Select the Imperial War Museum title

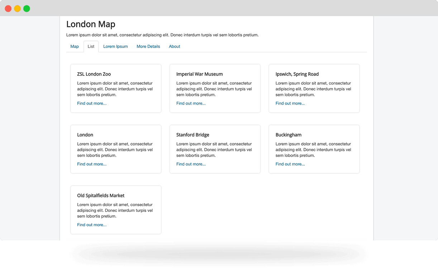click(x=200, y=74)
